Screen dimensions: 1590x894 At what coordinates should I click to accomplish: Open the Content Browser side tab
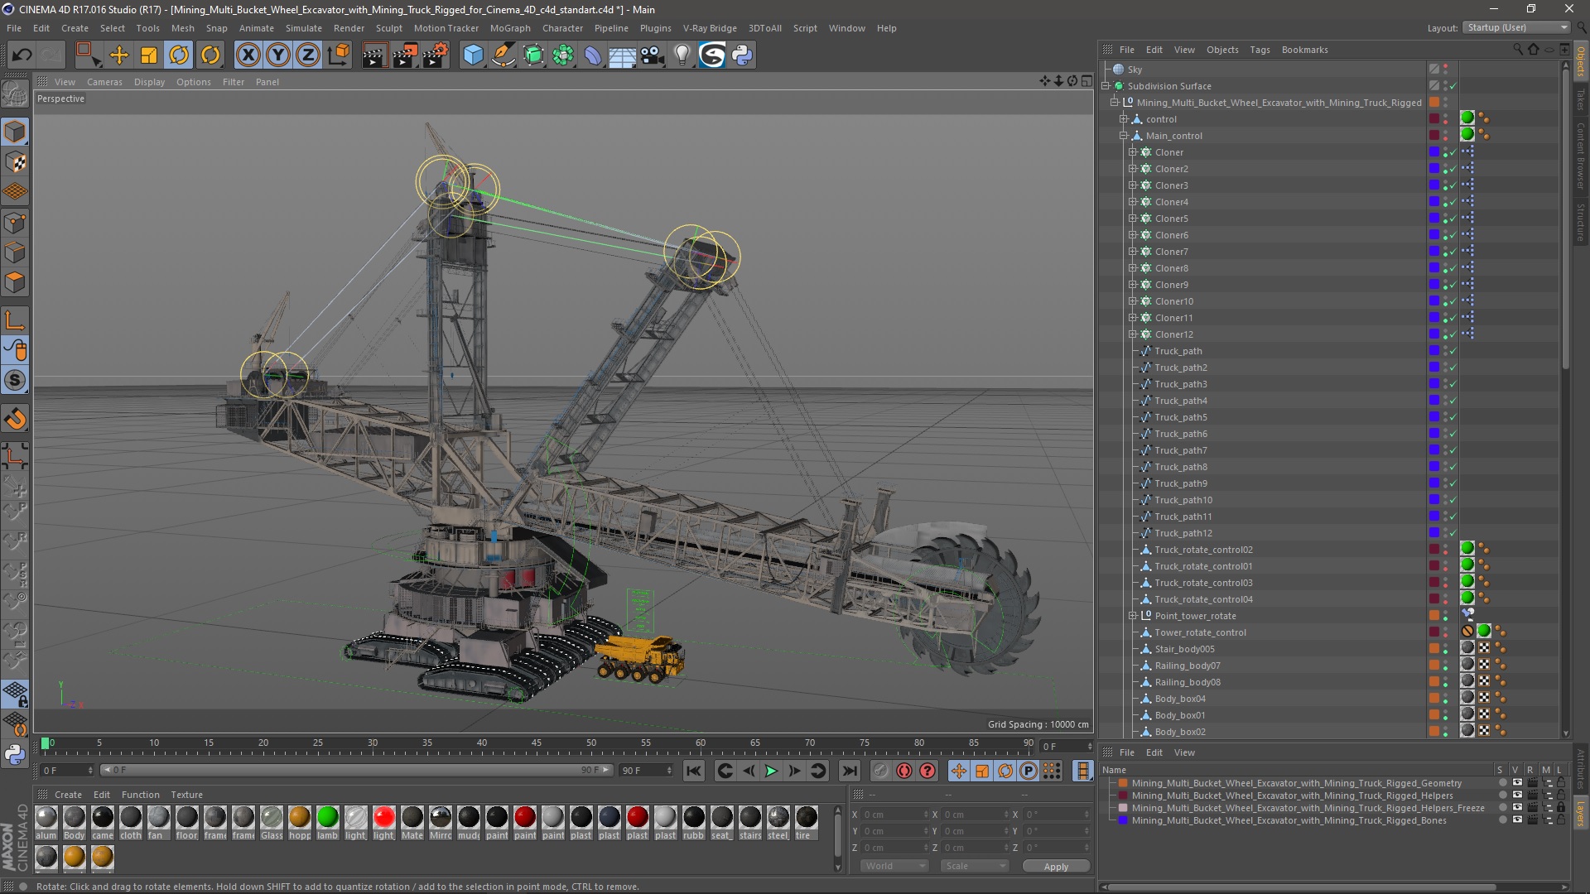1581,156
